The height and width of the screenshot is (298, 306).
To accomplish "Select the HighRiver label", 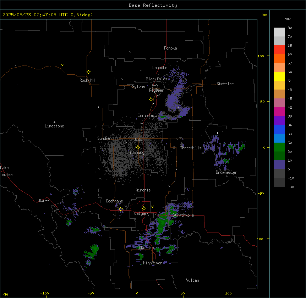I will (153, 263).
